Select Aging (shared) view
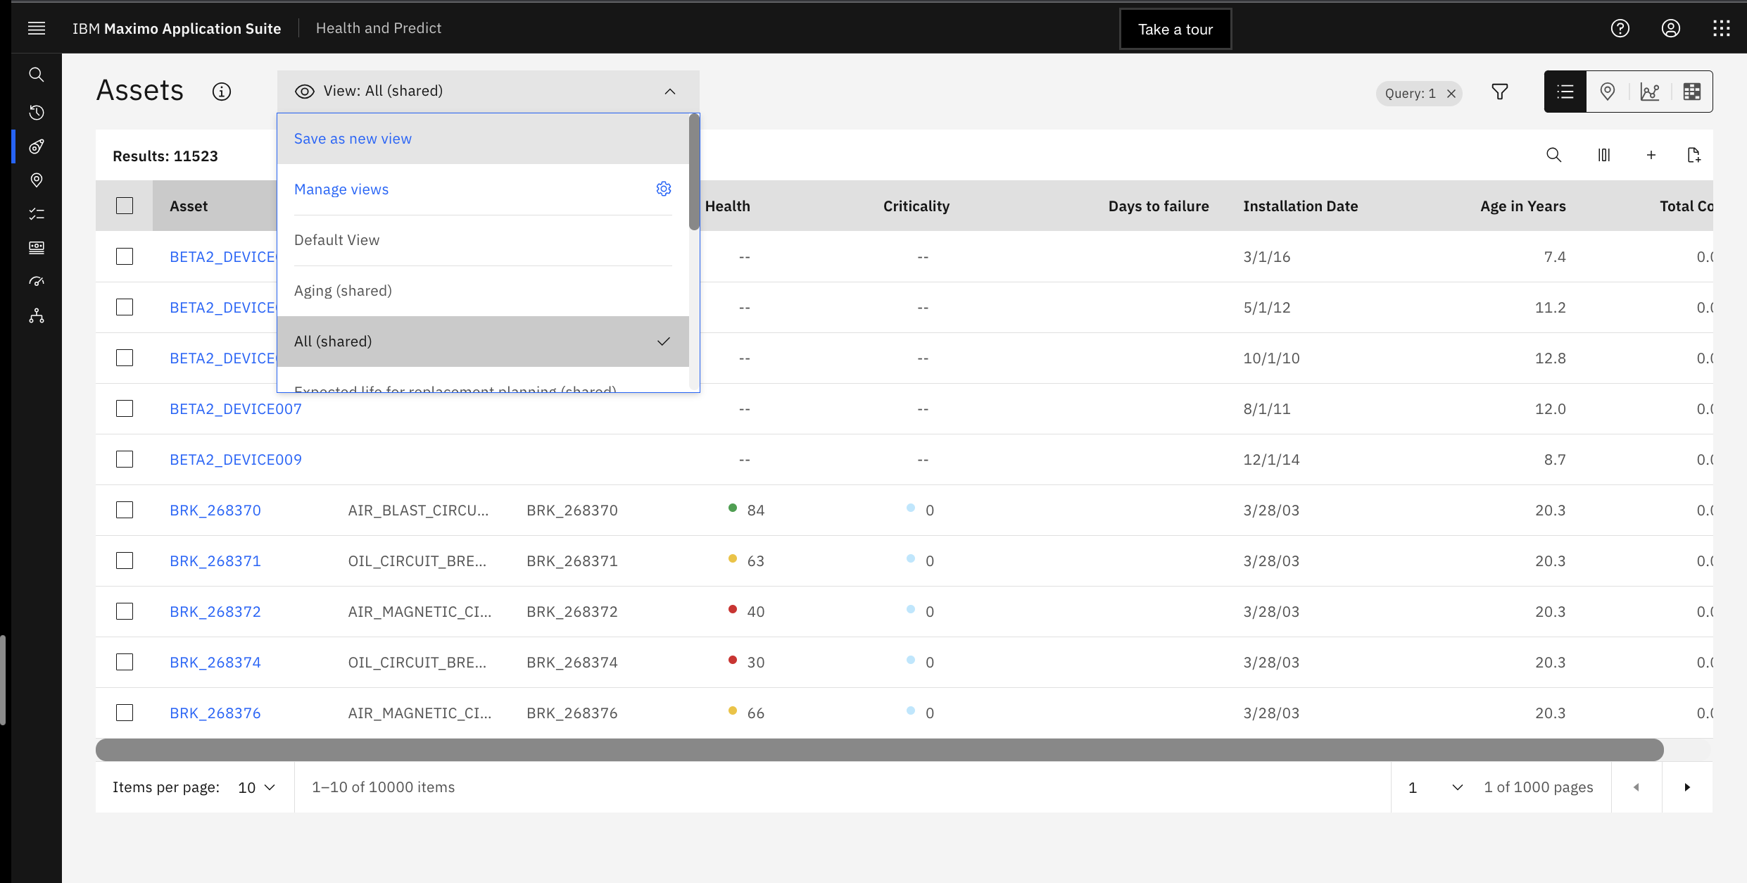The height and width of the screenshot is (883, 1747). [x=483, y=291]
